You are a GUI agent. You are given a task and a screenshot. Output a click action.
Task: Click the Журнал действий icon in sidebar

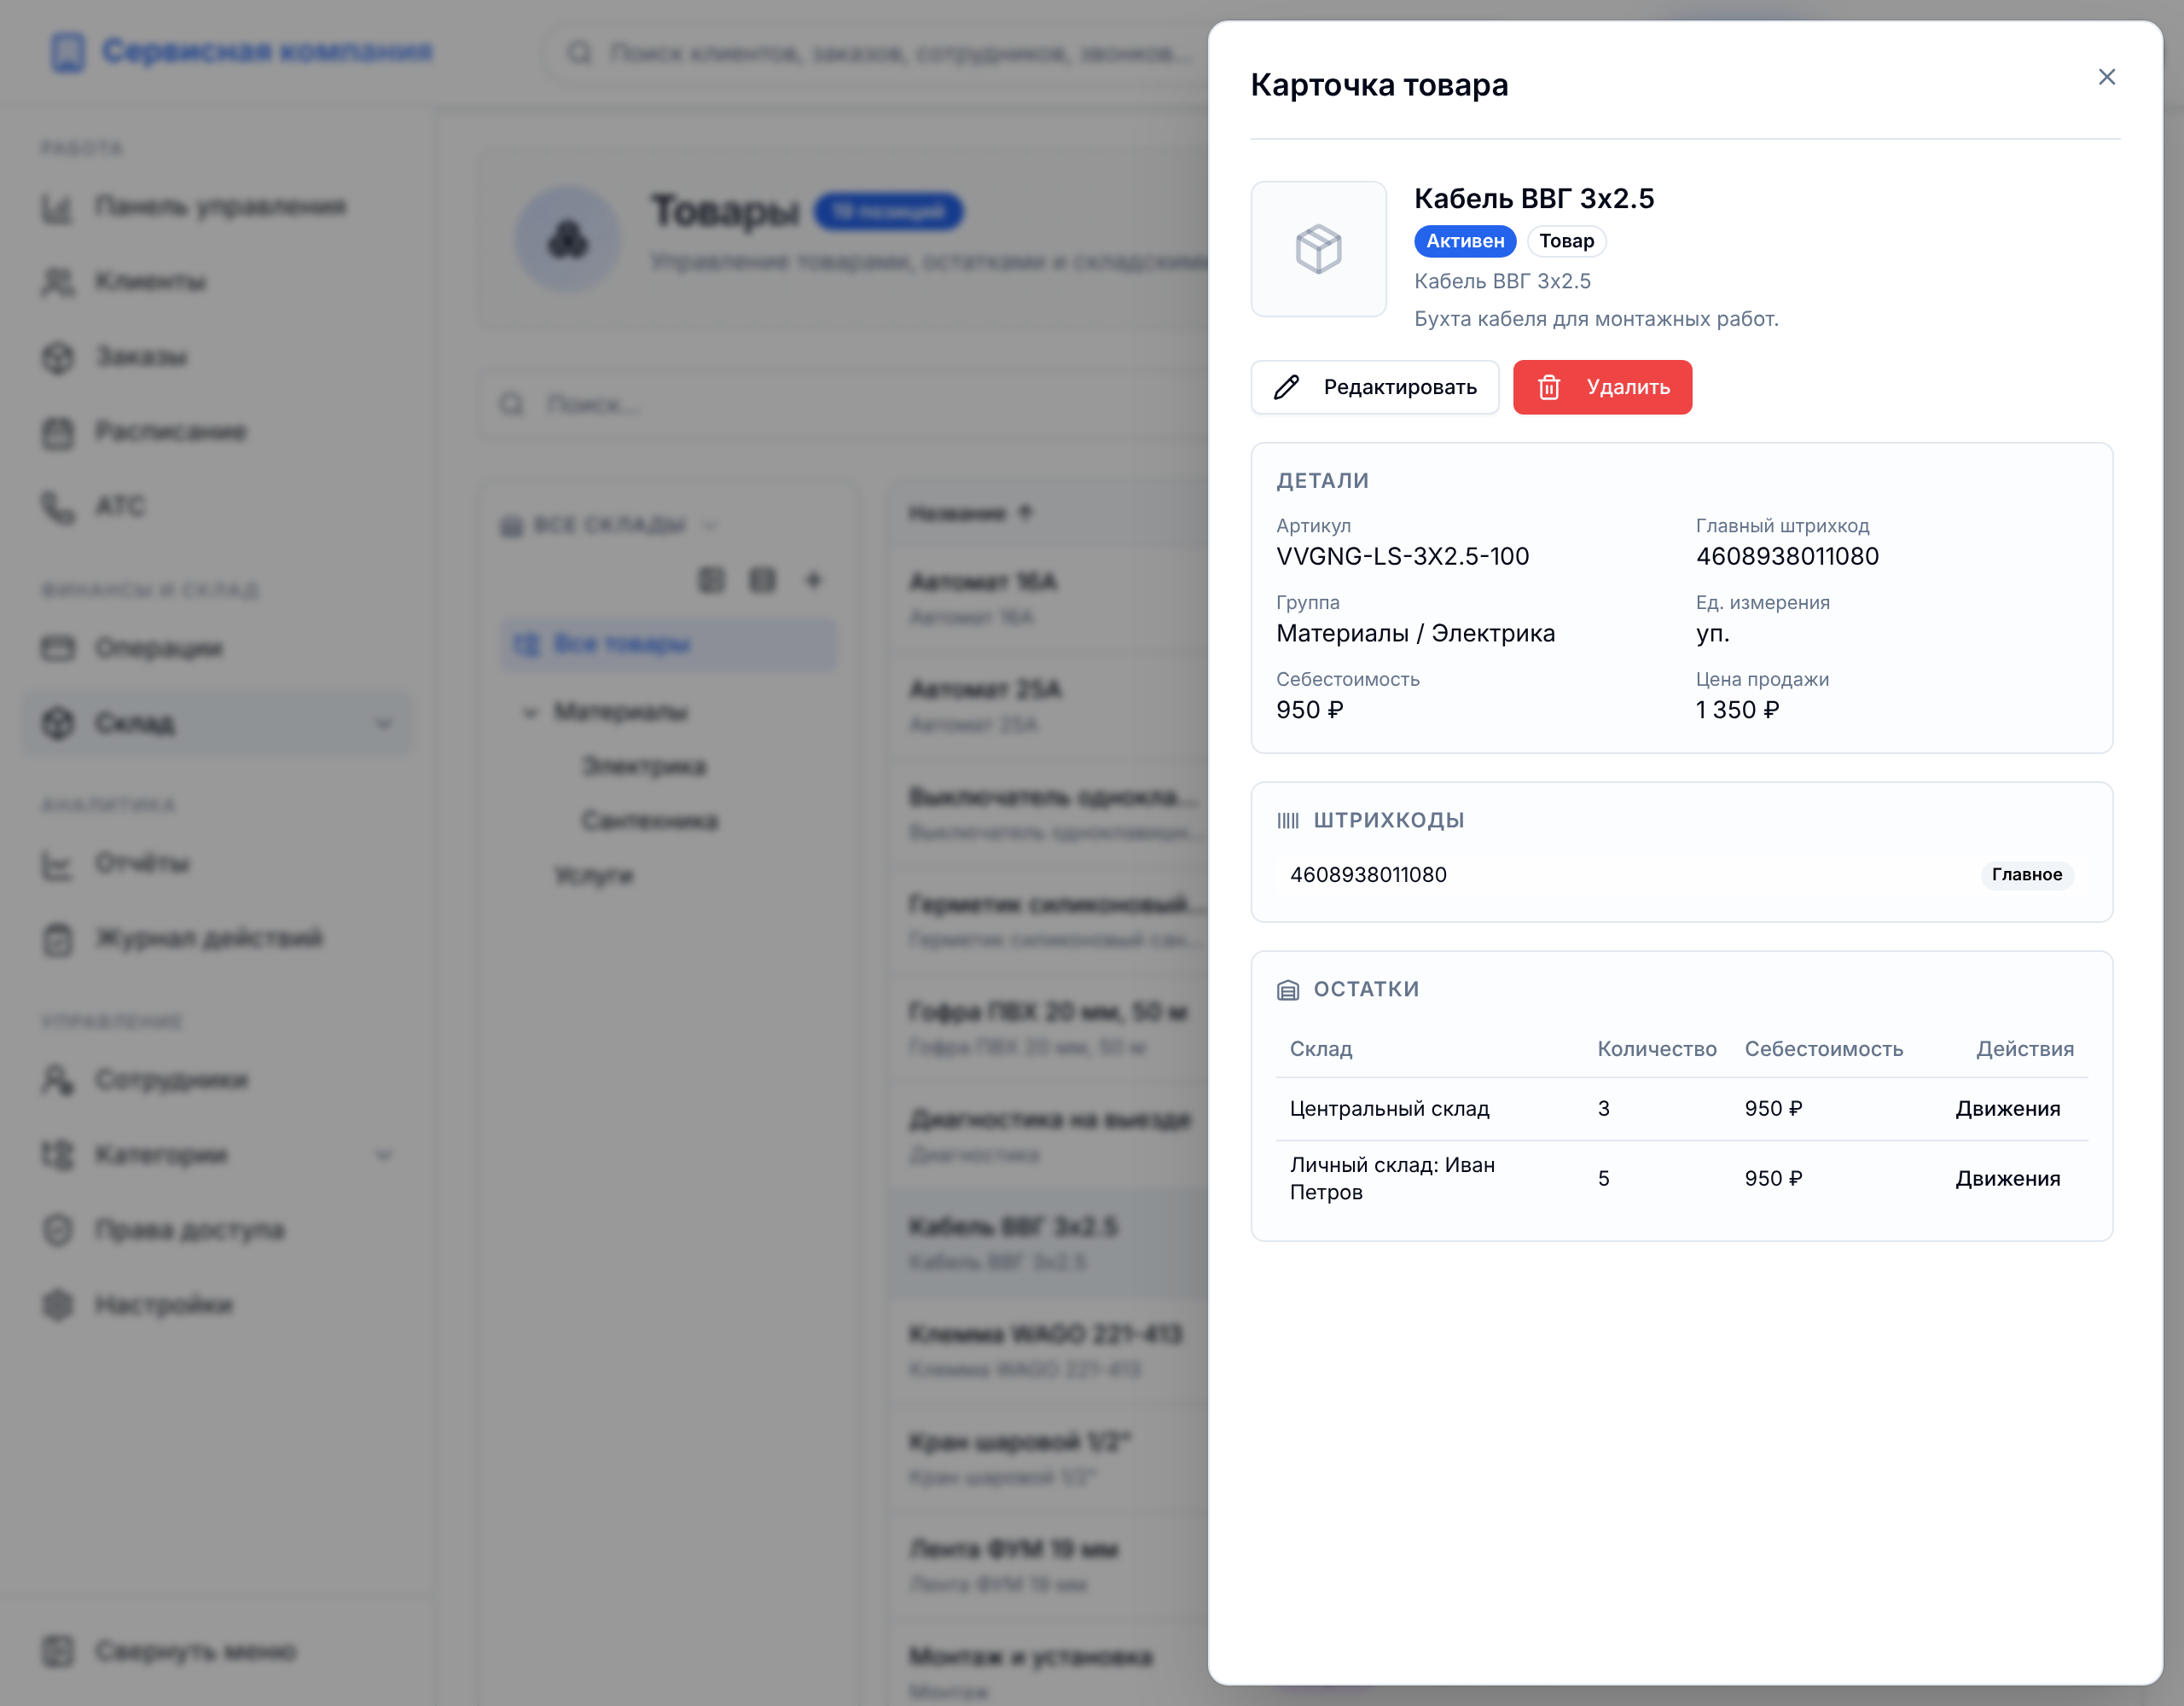tap(58, 939)
